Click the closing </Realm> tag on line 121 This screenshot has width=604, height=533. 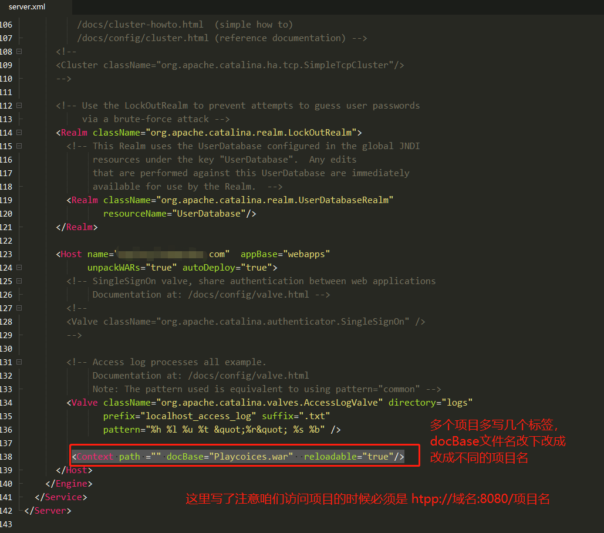tap(77, 227)
